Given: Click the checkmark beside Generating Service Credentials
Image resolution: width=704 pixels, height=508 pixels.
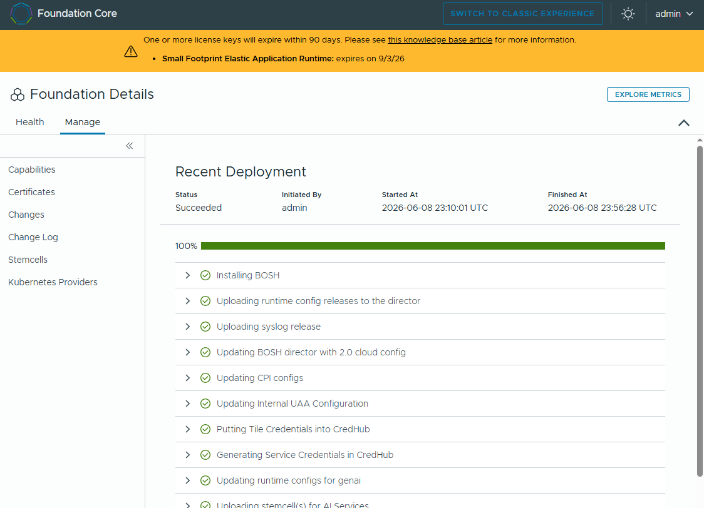Looking at the screenshot, I should click(x=205, y=455).
